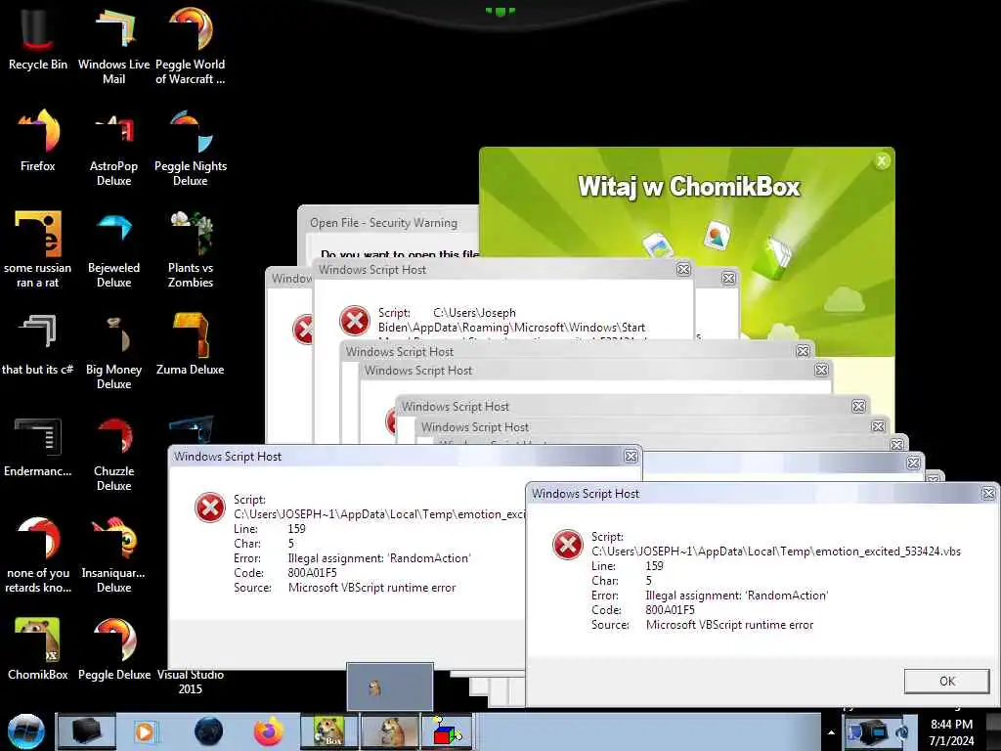Image resolution: width=1001 pixels, height=751 pixels.
Task: Click 'Microsoft VBScript runtime error' in front dialog
Action: [x=729, y=625]
